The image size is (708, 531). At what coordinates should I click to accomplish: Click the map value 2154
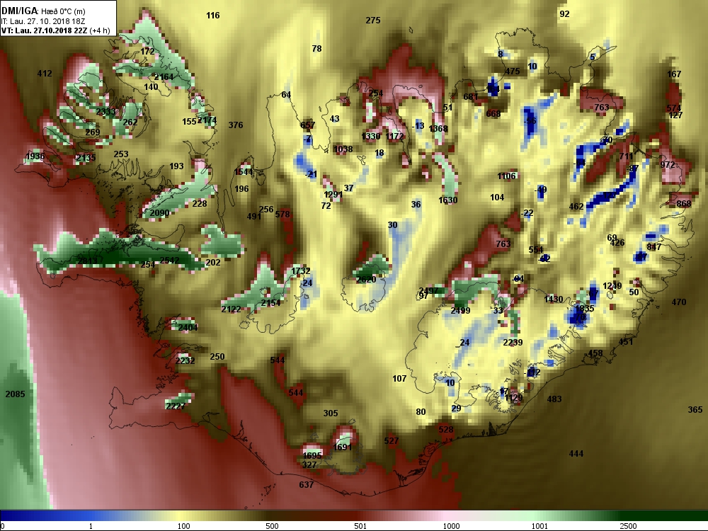(x=270, y=302)
